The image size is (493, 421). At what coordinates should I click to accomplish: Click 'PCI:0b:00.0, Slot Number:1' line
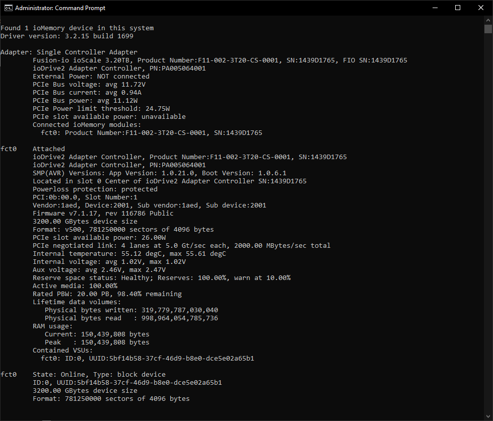85,197
